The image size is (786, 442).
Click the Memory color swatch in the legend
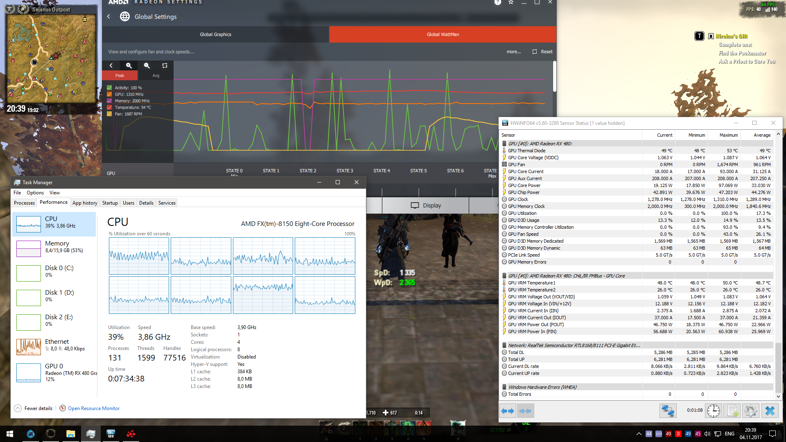pos(109,101)
